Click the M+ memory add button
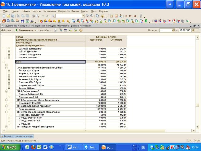 [x=131, y=16]
